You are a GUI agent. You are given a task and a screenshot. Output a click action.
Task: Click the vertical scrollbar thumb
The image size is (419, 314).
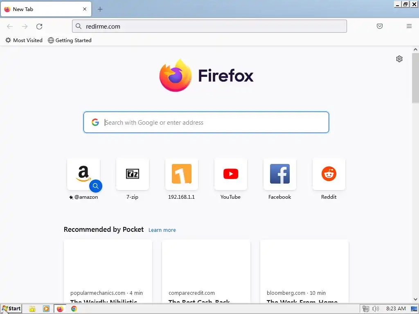415,78
